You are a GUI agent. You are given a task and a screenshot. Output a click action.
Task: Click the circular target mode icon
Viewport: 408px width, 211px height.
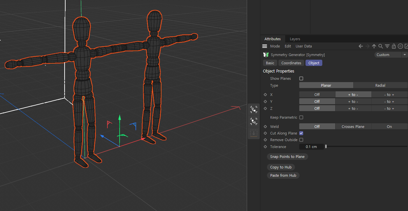pos(400,46)
